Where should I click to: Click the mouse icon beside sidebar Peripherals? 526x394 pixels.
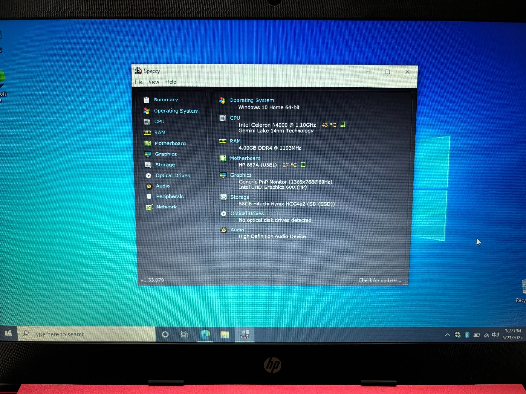(x=149, y=196)
